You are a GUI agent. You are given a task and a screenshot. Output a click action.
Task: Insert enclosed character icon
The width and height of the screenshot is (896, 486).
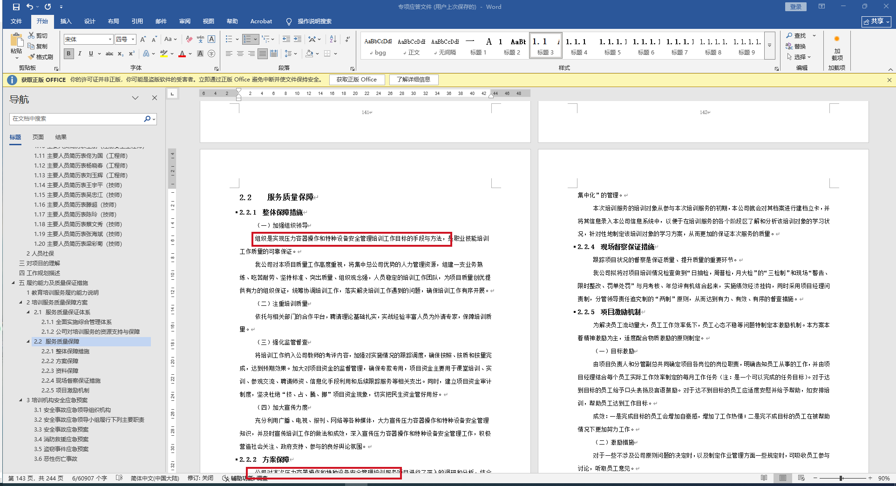point(211,54)
